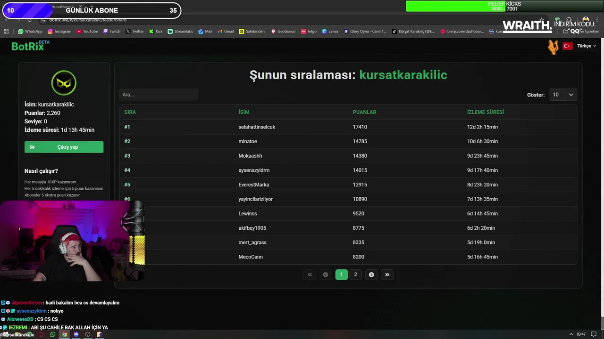Viewport: 604px width, 339px height.
Task: Click the Nasıl çalışır? heading
Action: click(x=41, y=171)
